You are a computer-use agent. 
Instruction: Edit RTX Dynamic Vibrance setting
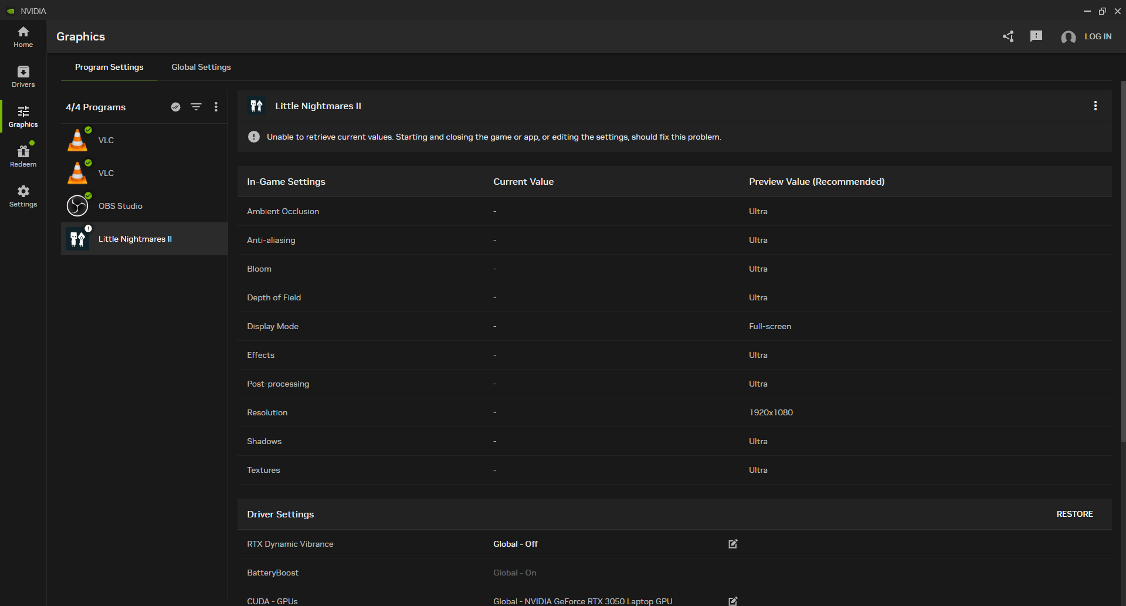tap(732, 544)
